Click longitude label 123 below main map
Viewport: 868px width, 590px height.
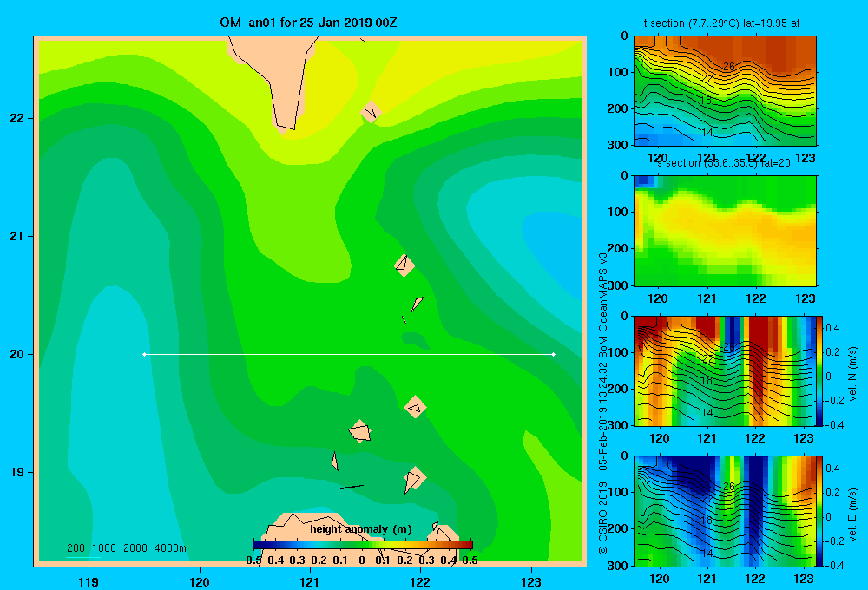point(531,581)
